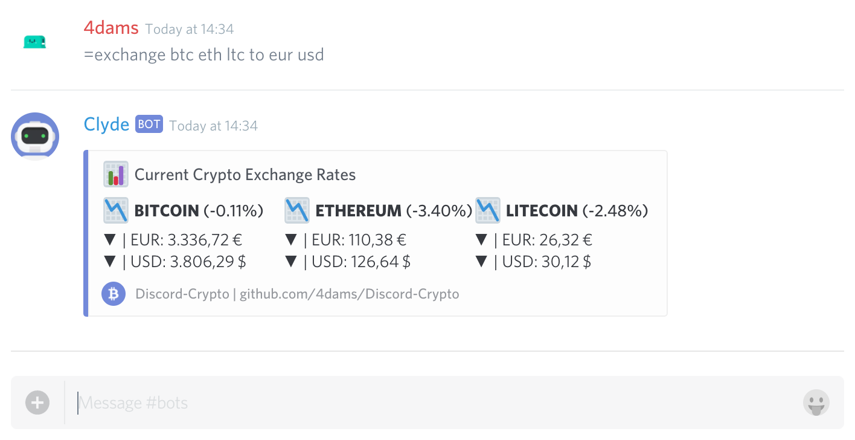Viewport: 855px width, 440px height.
Task: Open the emoji picker
Action: (816, 403)
